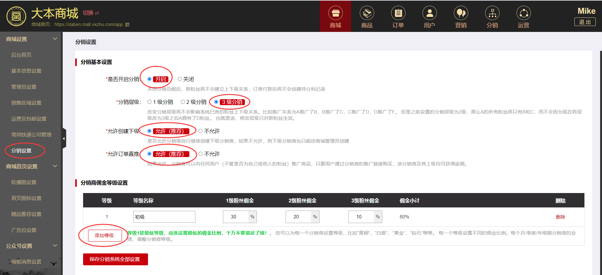
Task: Collapse the 商城设置 sidebar section
Action: [x=55, y=39]
